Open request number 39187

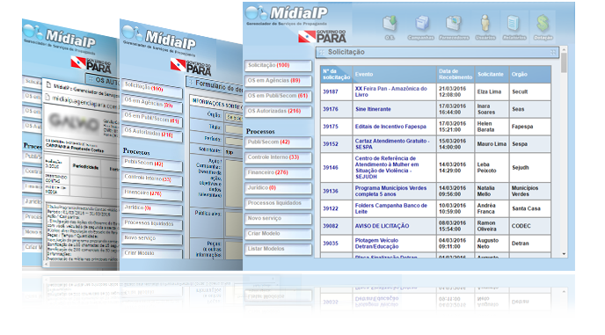331,91
